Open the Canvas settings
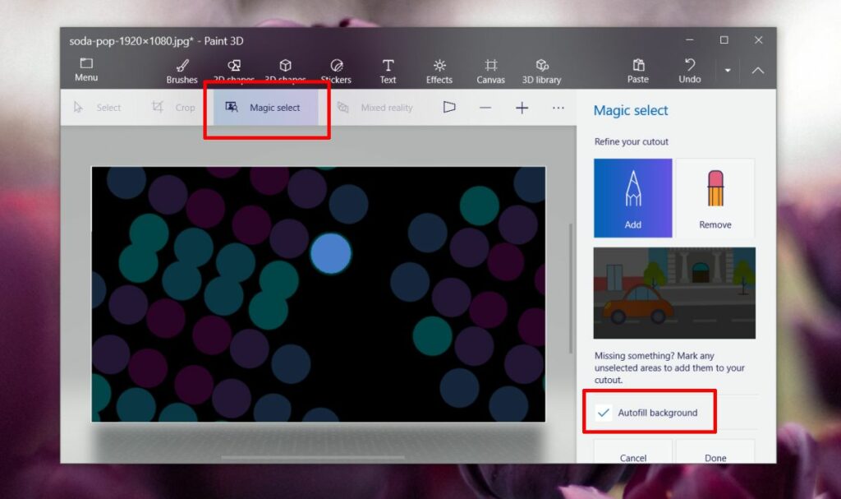Image resolution: width=841 pixels, height=499 pixels. click(x=490, y=69)
